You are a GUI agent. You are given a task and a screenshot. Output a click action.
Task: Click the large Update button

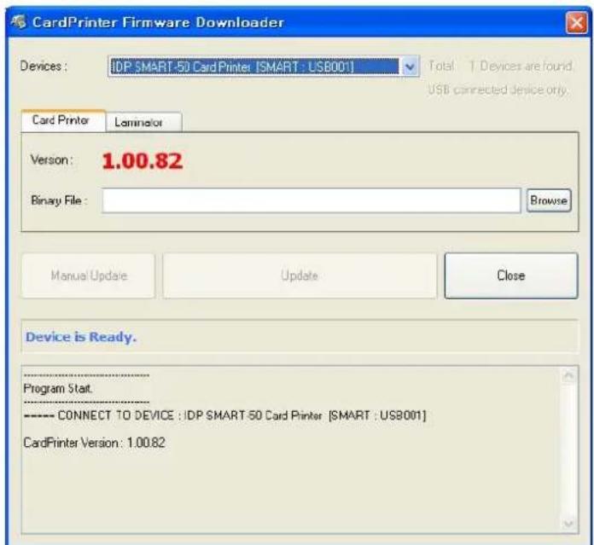[x=300, y=275]
